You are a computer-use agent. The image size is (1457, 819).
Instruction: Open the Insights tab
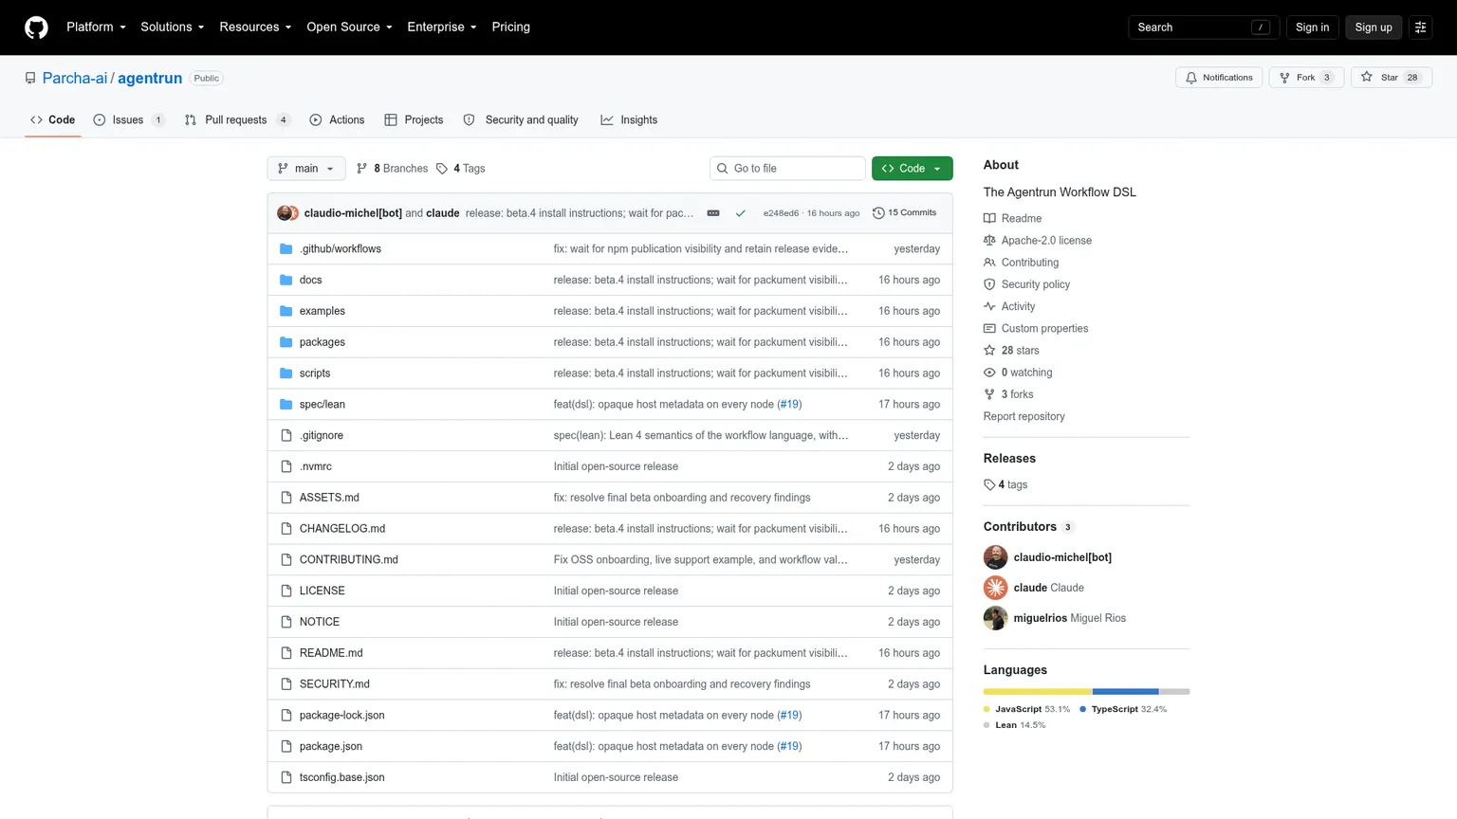[629, 120]
